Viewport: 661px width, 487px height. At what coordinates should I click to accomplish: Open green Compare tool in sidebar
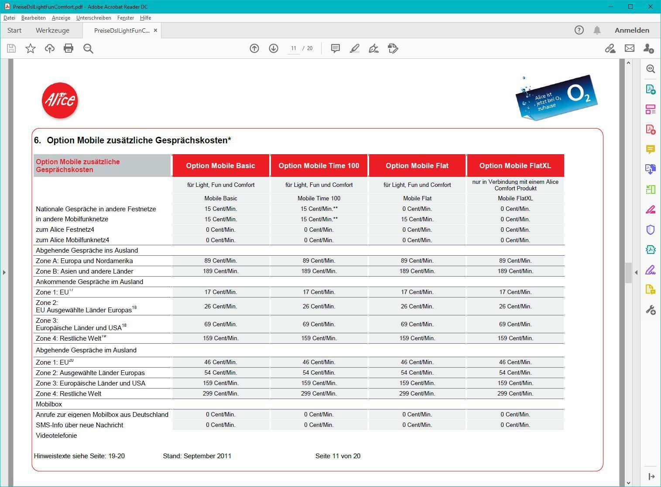[x=651, y=189]
